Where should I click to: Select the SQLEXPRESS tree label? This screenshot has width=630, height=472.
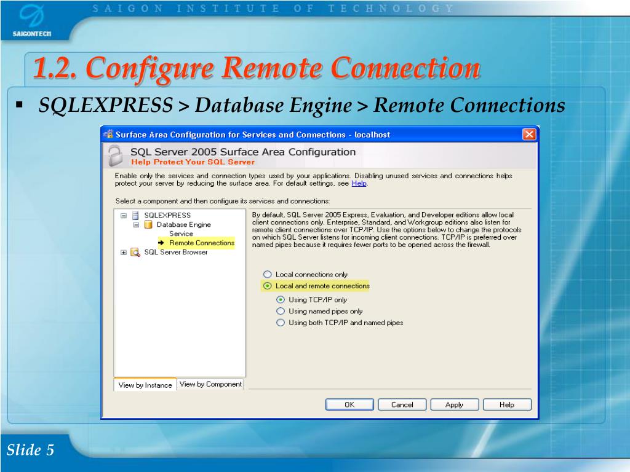pos(167,215)
